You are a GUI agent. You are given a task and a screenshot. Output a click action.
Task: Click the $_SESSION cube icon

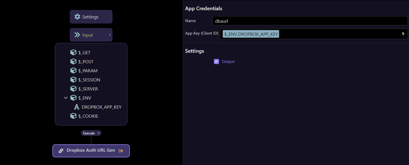tap(73, 80)
